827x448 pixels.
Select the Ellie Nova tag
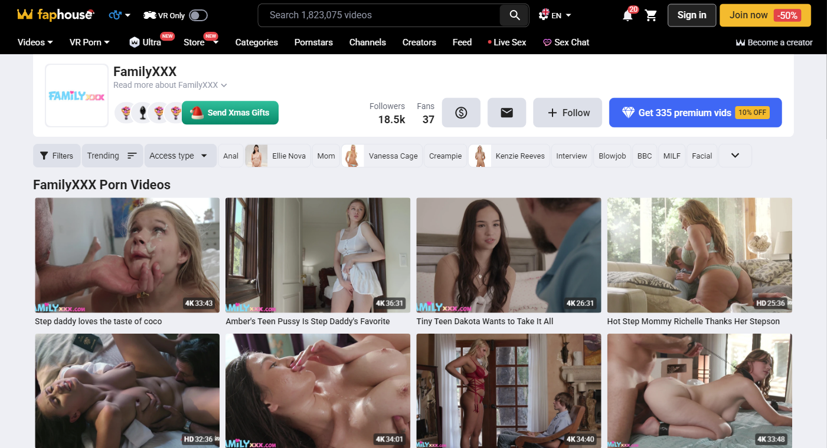(x=278, y=156)
